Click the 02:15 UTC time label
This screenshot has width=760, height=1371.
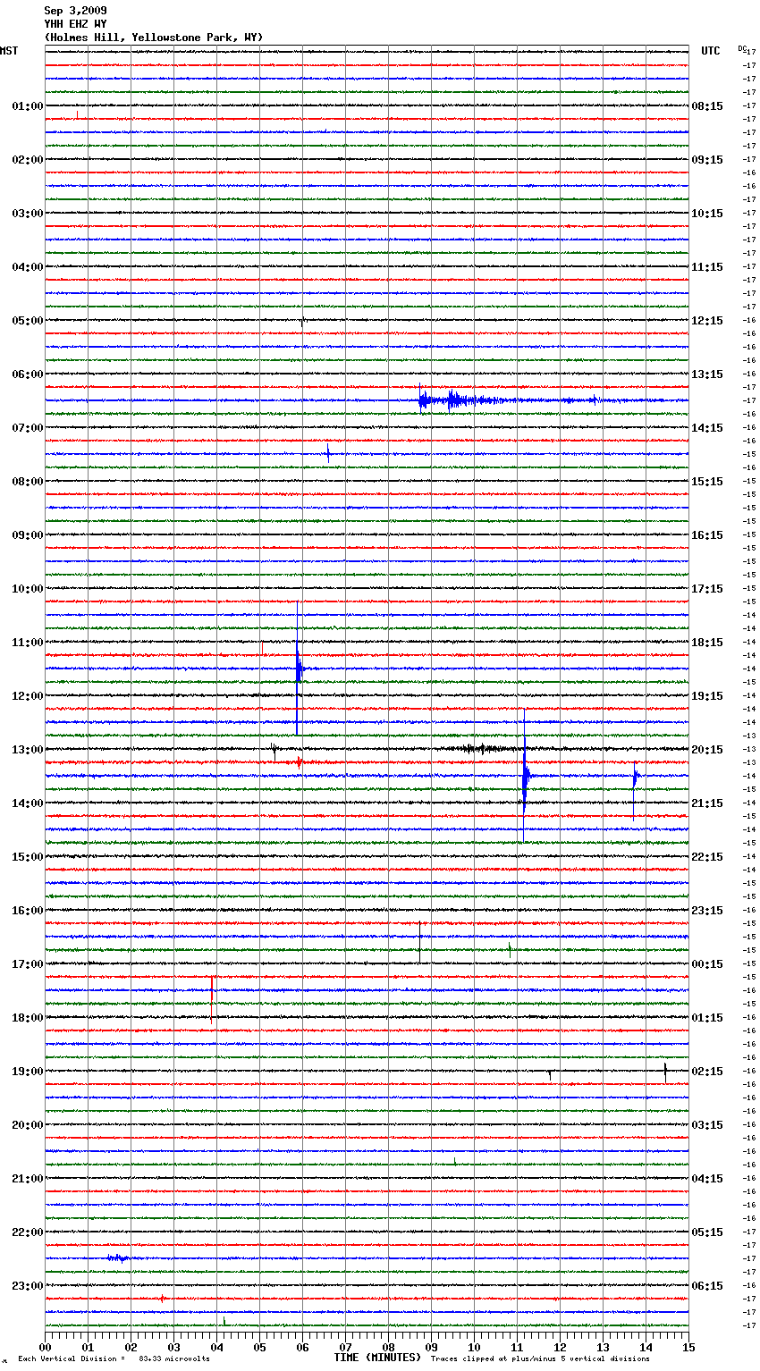tap(707, 1072)
